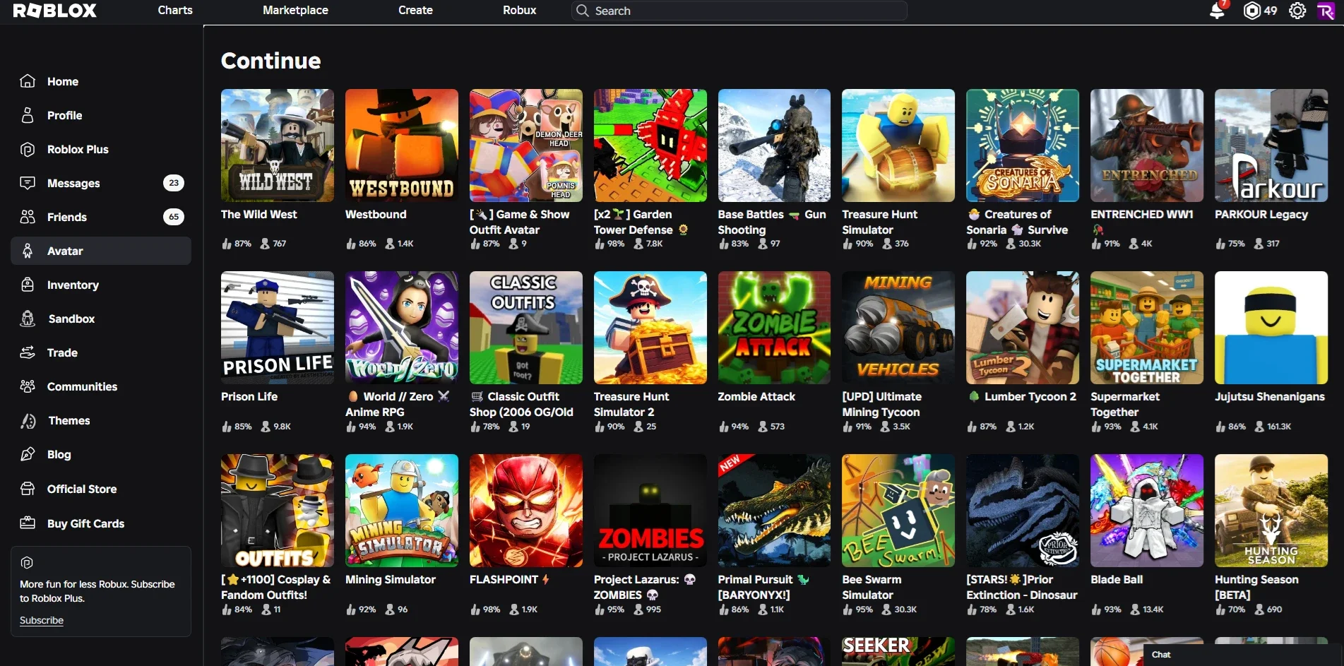Open the Create tab
Viewport: 1344px width, 666px height.
415,10
